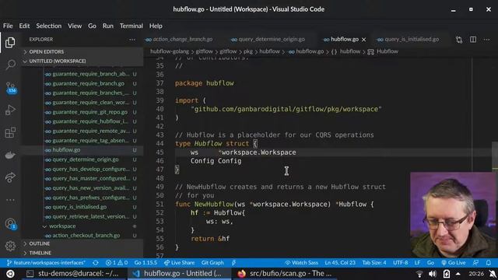This screenshot has width=498, height=280.
Task: Change UTF-8 encoding selector
Action: click(x=401, y=263)
